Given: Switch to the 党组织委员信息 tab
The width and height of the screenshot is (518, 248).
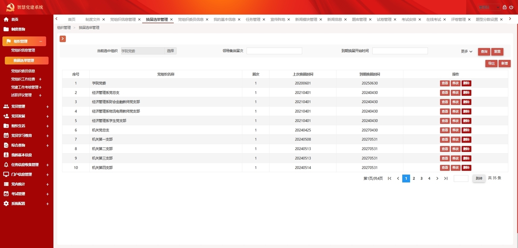Looking at the screenshot, I should point(191,20).
